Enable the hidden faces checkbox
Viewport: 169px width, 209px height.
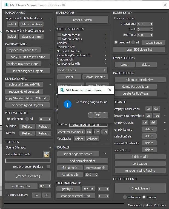coord(59,35)
